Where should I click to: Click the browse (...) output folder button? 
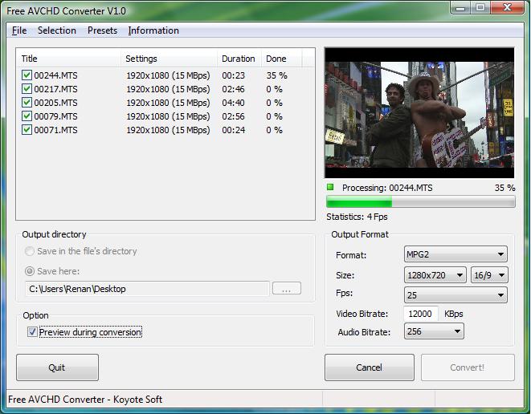tap(286, 289)
